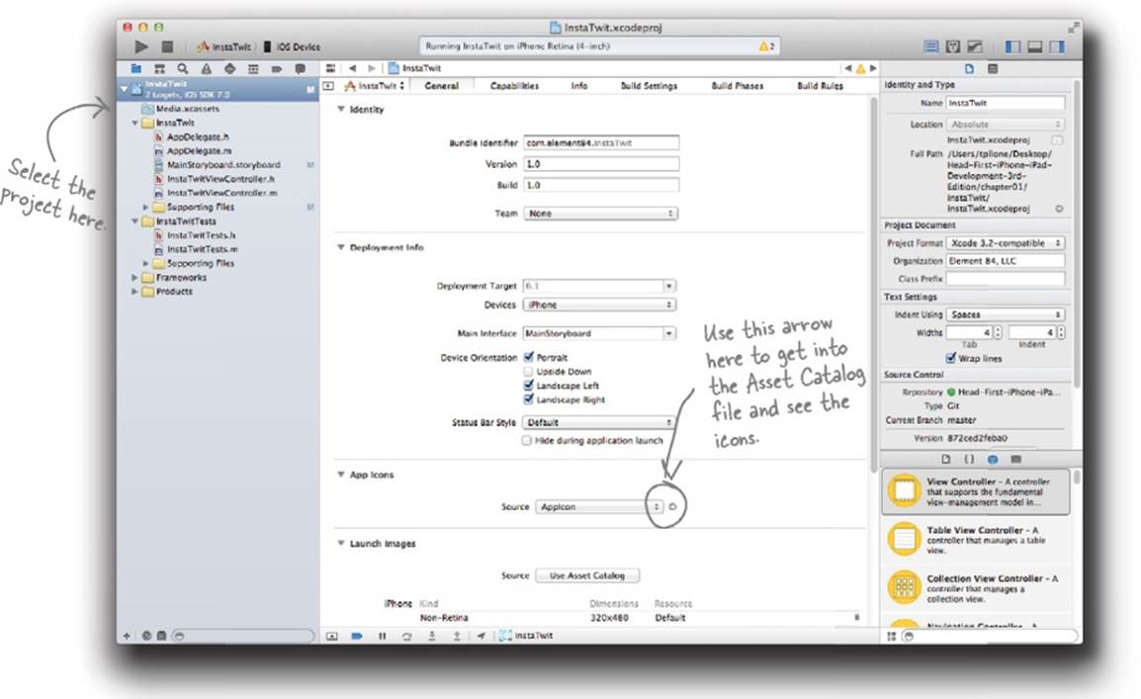
Task: Show the Quick Help inspector
Action: tap(993, 68)
